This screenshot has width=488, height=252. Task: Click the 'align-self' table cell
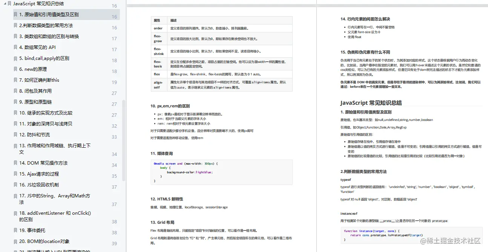pos(160,85)
